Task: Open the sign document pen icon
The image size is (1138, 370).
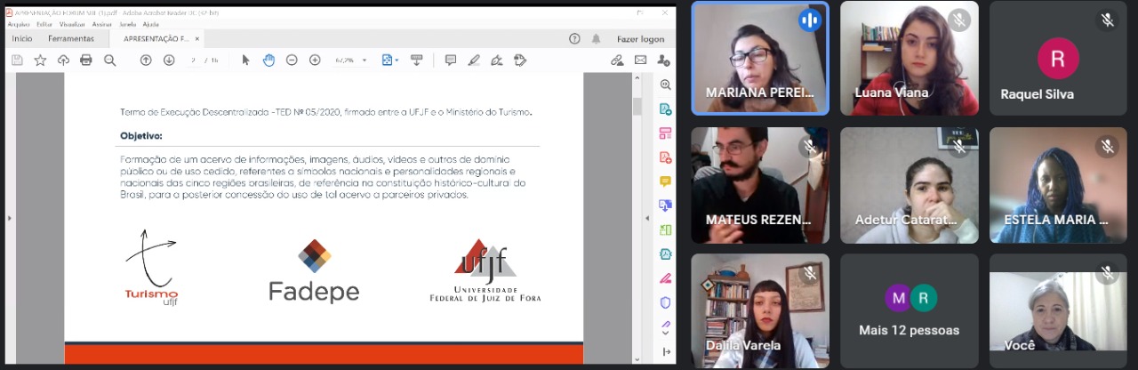Action: [497, 60]
